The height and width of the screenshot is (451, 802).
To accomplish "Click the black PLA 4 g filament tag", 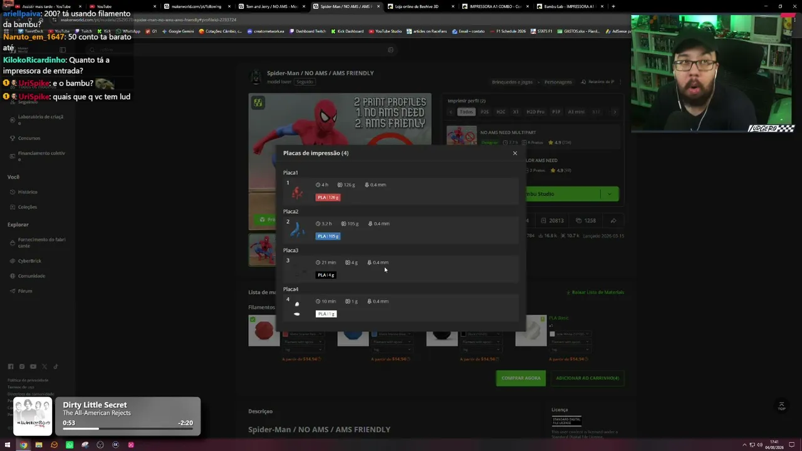I will (326, 275).
